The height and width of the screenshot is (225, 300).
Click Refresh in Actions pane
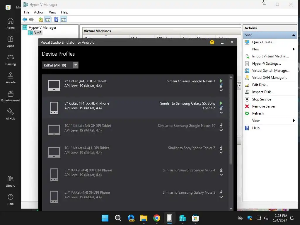pyautogui.click(x=258, y=113)
